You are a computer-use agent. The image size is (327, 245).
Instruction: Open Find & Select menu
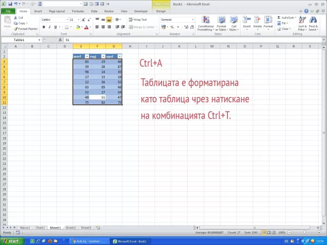coord(313,23)
